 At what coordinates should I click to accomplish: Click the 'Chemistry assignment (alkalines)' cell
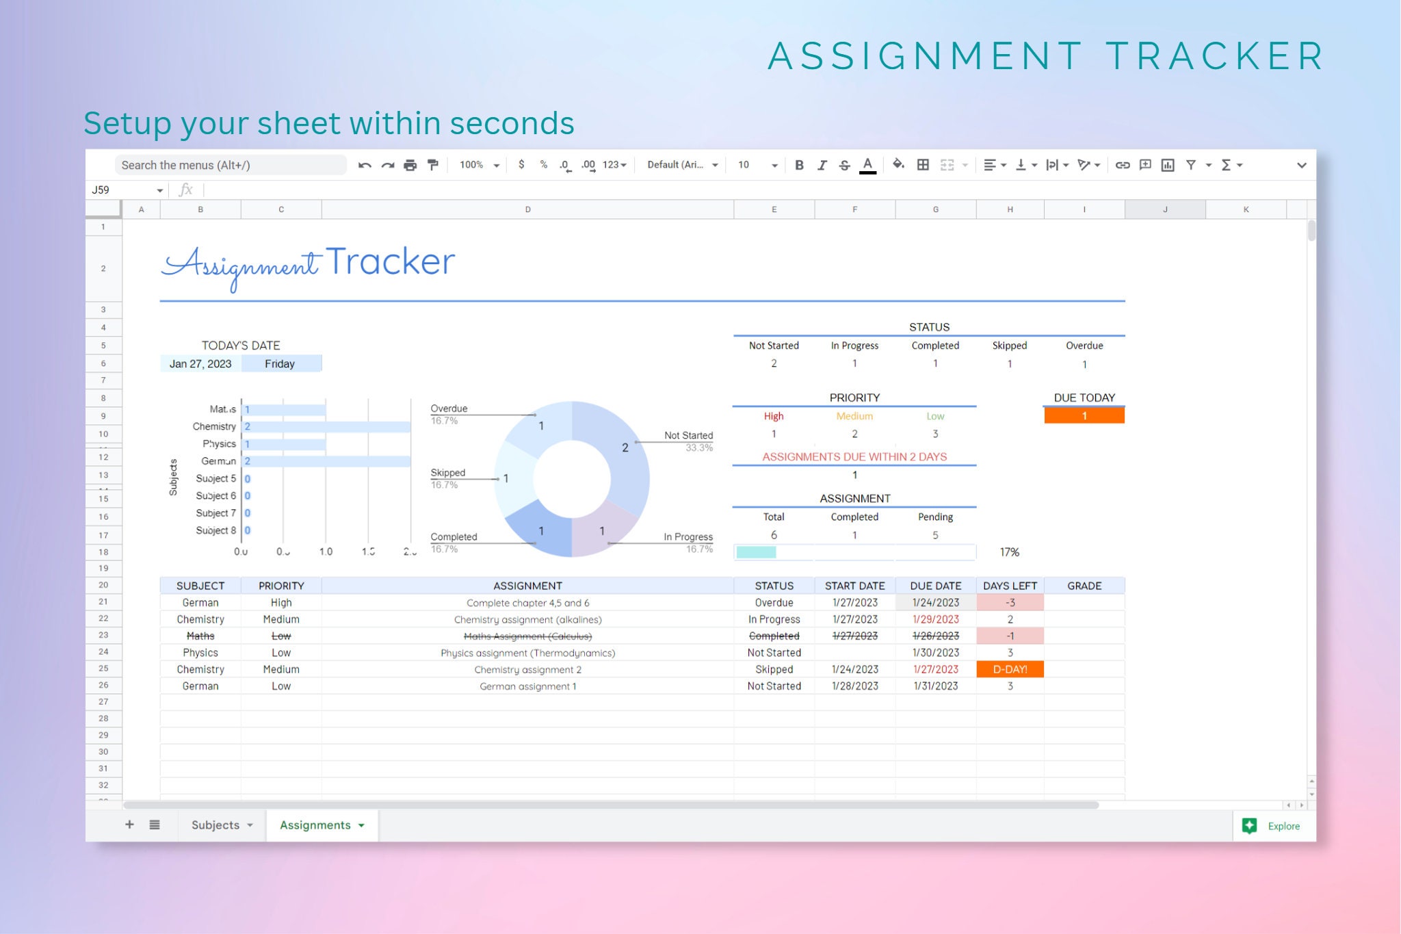click(527, 619)
